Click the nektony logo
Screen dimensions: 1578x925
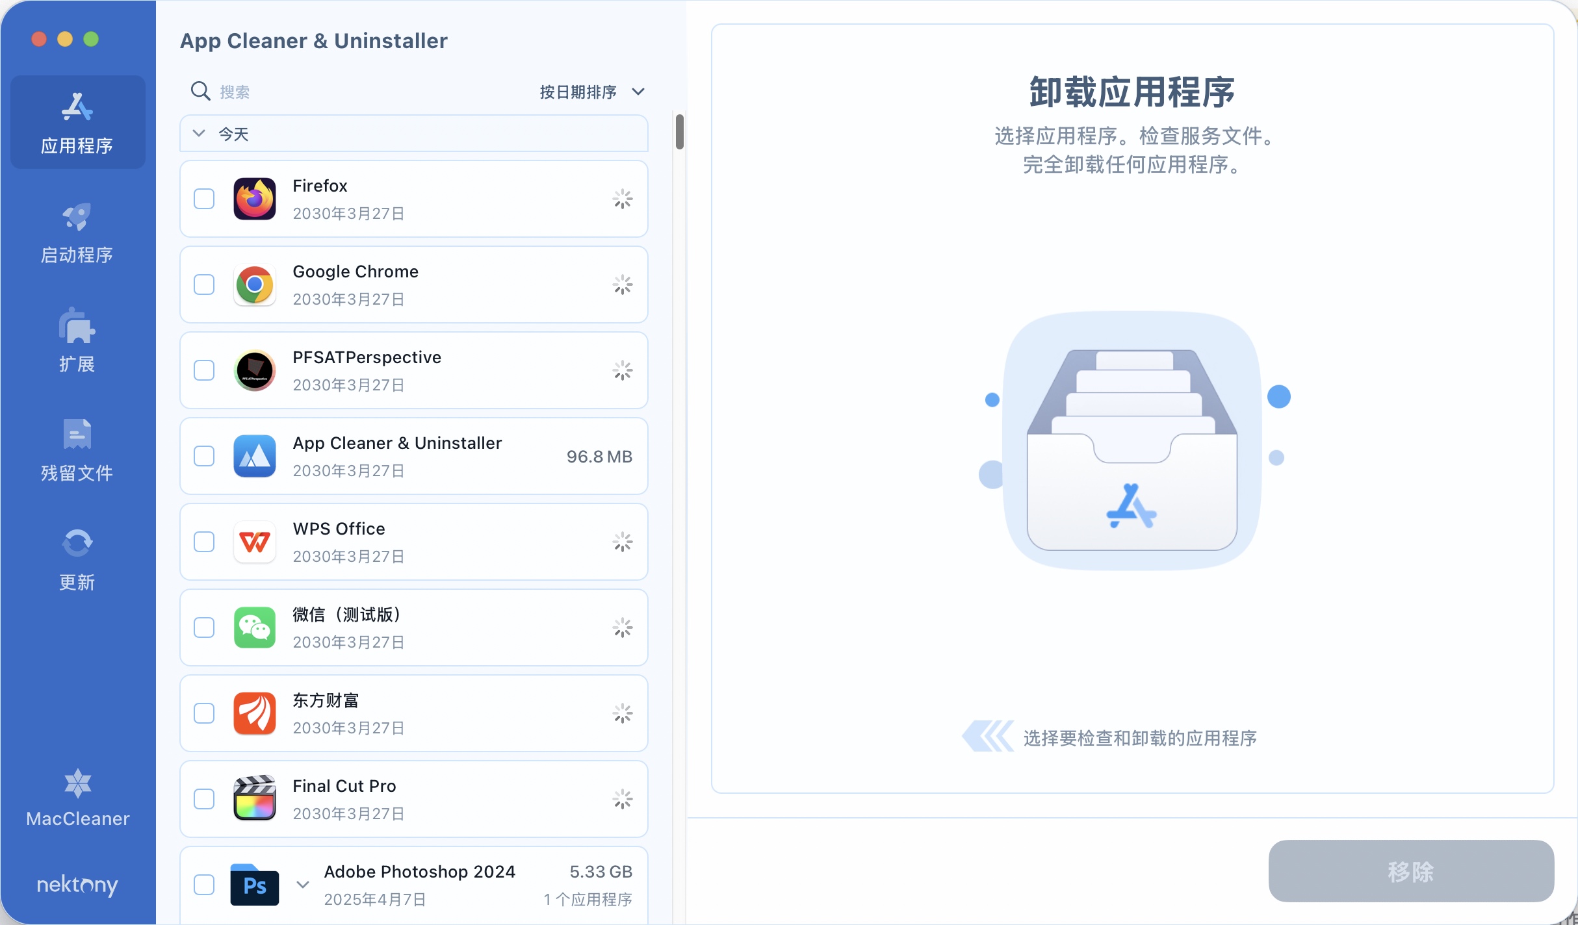77,885
